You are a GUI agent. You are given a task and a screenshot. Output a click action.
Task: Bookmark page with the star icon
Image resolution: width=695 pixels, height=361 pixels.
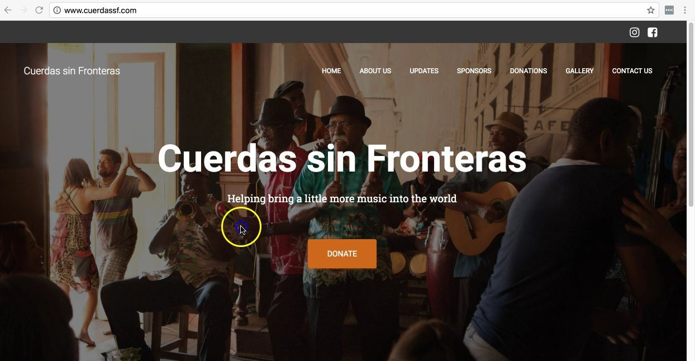[x=651, y=10]
